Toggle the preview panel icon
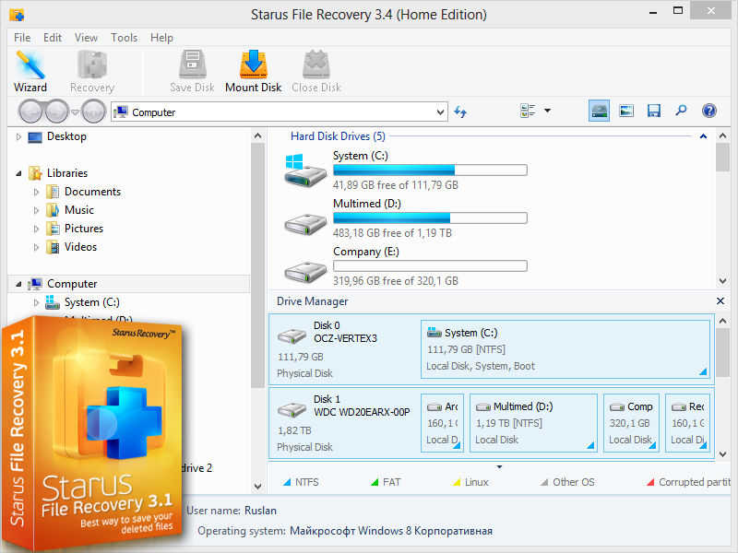The width and height of the screenshot is (738, 553). click(626, 111)
